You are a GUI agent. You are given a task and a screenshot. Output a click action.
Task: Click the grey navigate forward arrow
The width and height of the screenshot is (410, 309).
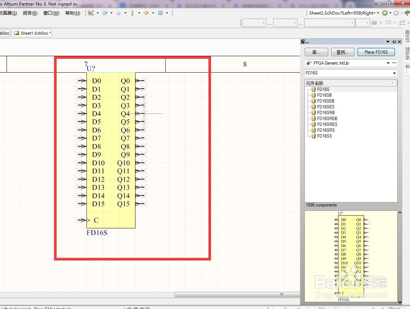coord(396,13)
